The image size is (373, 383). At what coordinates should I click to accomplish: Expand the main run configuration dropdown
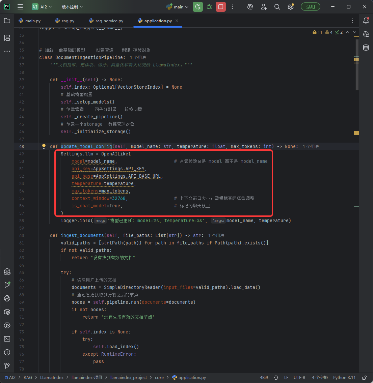point(177,7)
